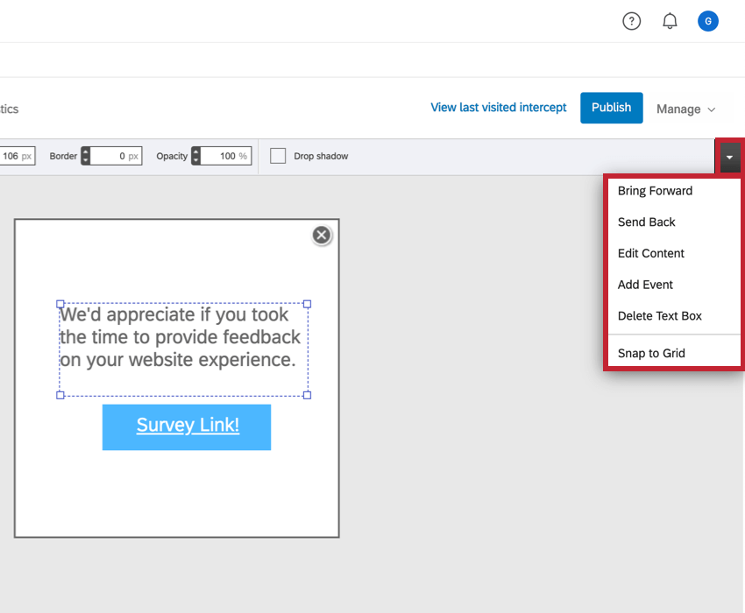Enable the Drop shadow checkbox

278,156
